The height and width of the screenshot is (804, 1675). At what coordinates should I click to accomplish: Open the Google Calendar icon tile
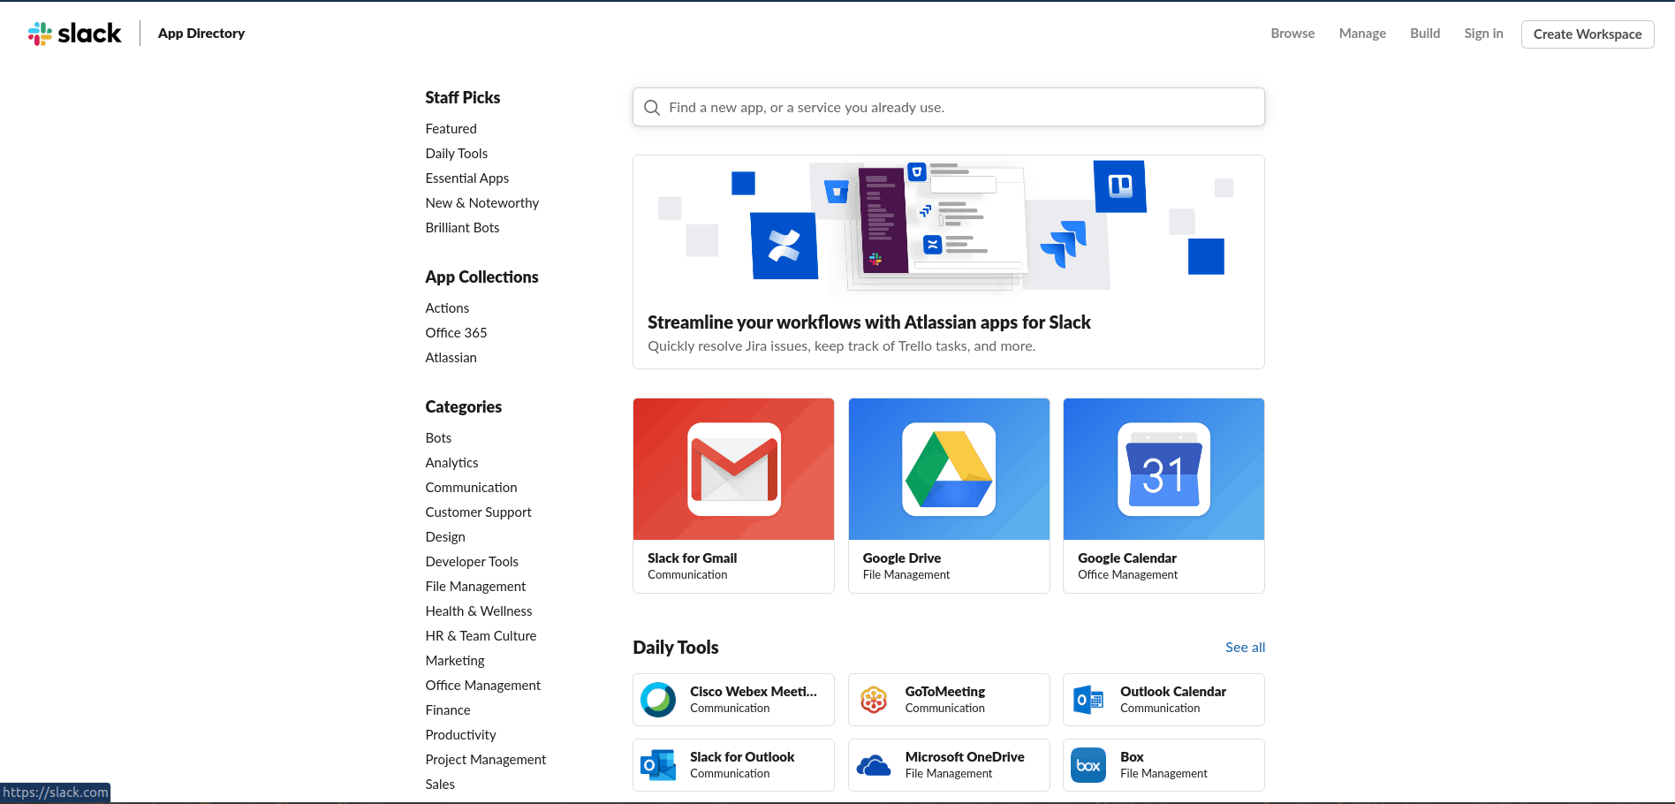pyautogui.click(x=1163, y=469)
